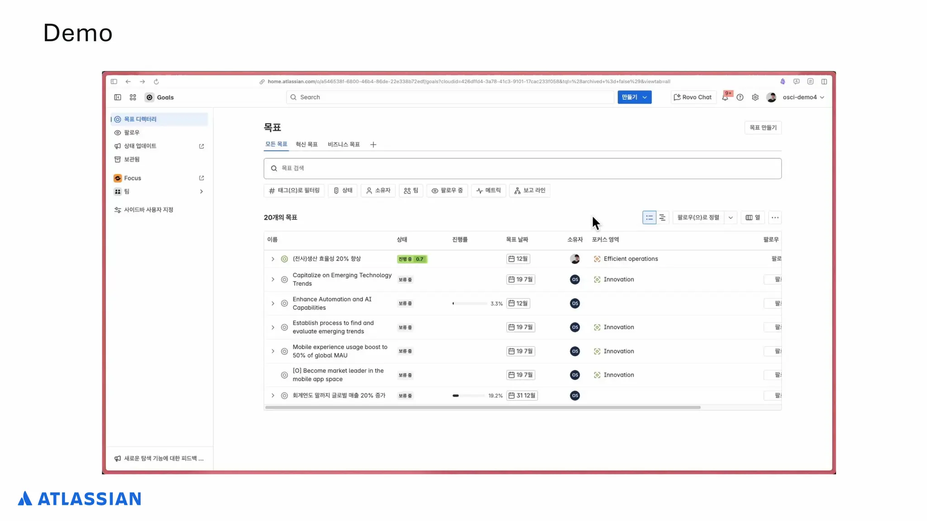Switch to hierarchy tree view toggle
The image size is (927, 521).
click(662, 218)
